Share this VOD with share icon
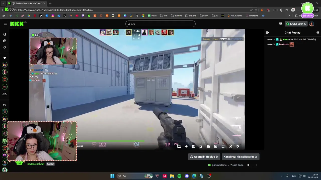The image size is (321, 180). pos(248,165)
